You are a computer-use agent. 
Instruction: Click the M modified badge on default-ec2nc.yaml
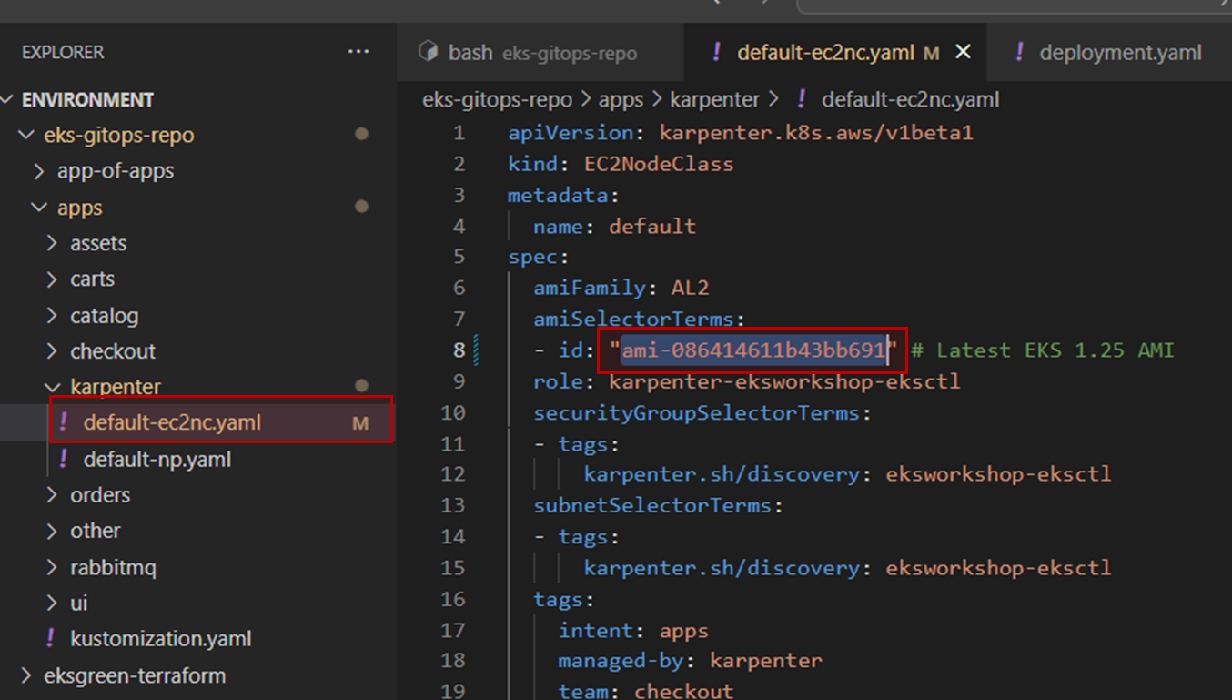360,423
